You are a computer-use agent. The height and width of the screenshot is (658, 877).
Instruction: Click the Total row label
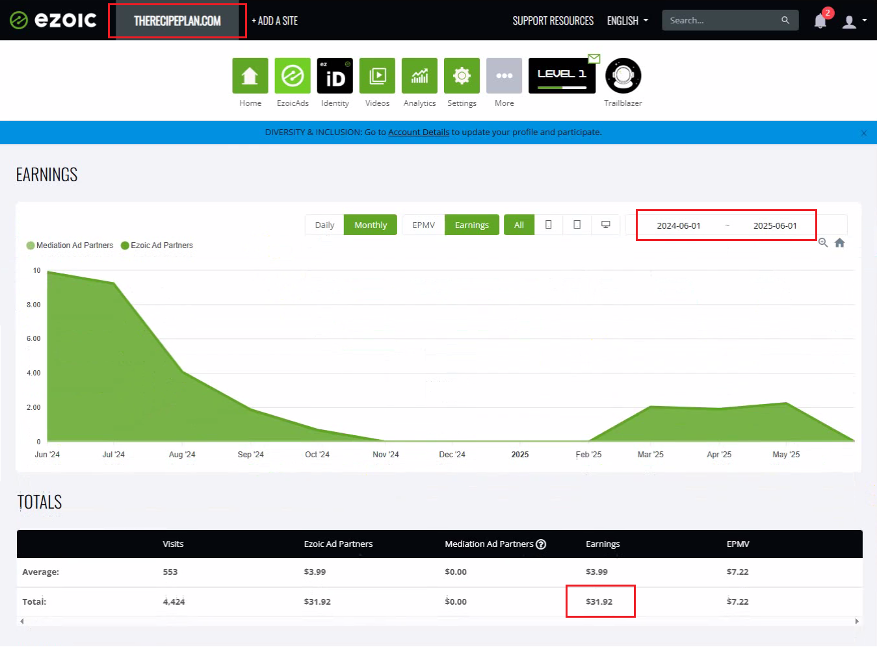click(x=34, y=601)
